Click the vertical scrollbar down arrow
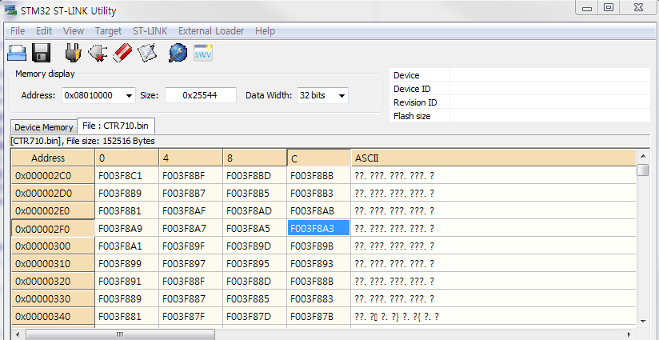659x340 pixels. point(643,322)
